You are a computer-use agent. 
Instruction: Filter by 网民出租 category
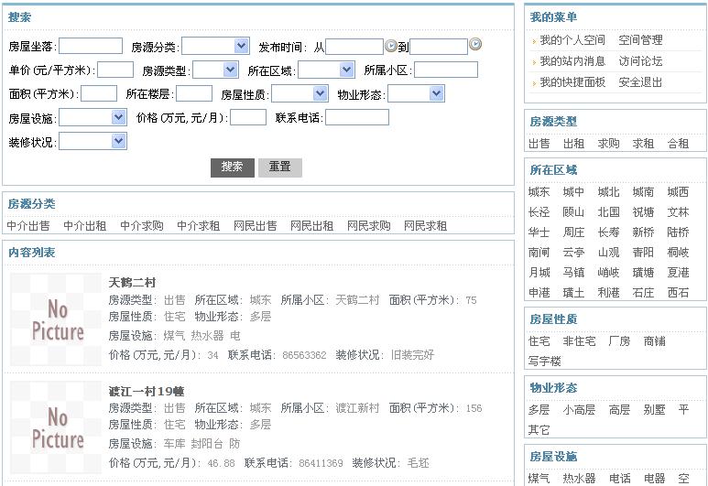[311, 226]
